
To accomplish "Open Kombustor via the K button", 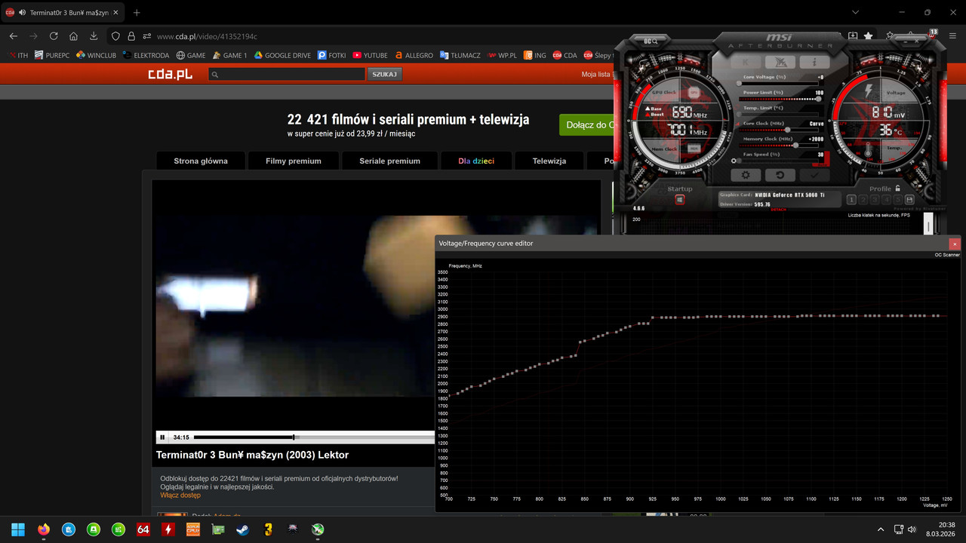I will coord(746,63).
